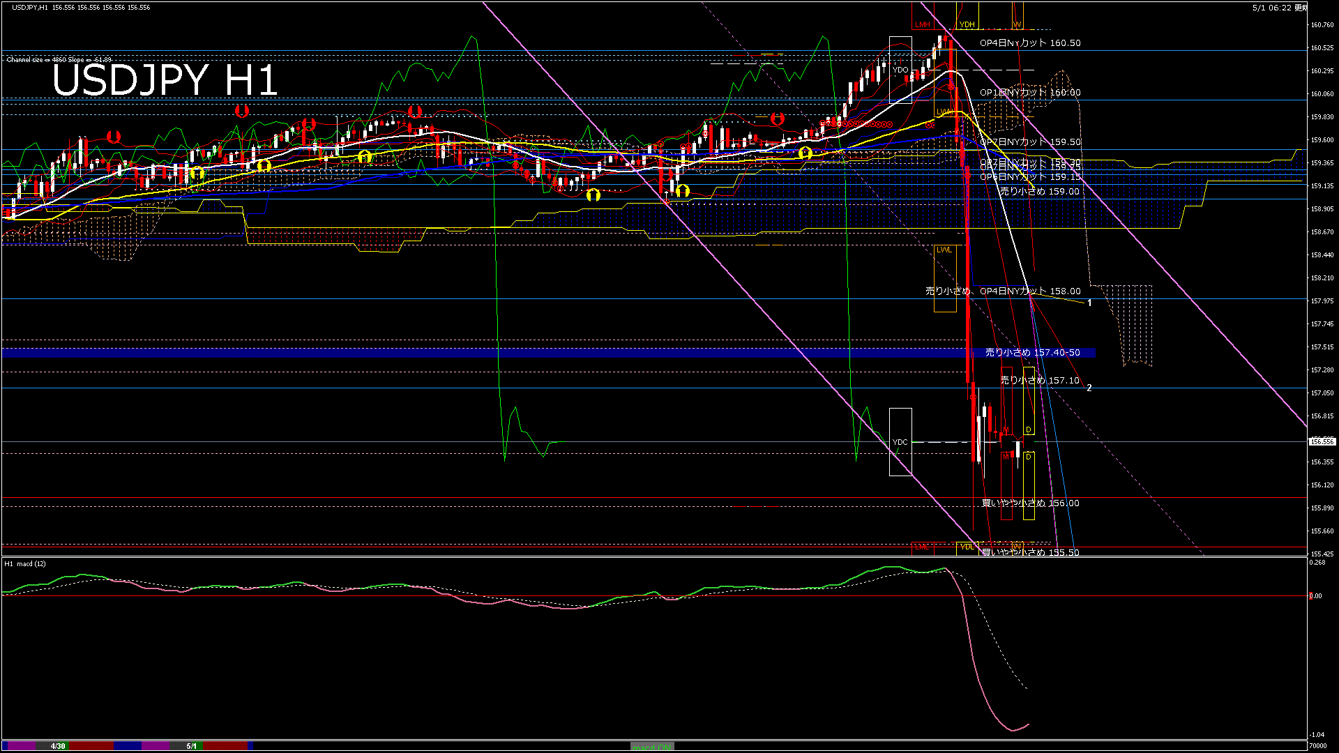Select the 4/30 date segment on timeline
Screen dimensions: 1339x753
click(58, 746)
